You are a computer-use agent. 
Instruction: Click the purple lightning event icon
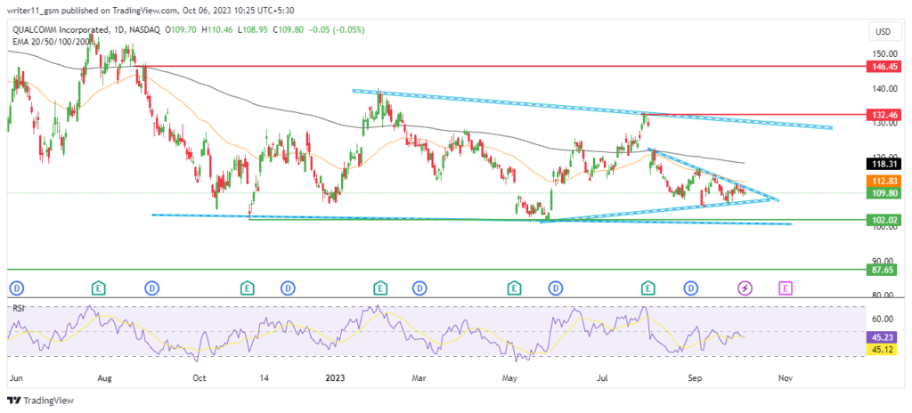click(x=745, y=287)
